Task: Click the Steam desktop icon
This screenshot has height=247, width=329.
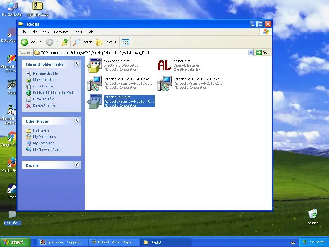Action: tap(12, 188)
